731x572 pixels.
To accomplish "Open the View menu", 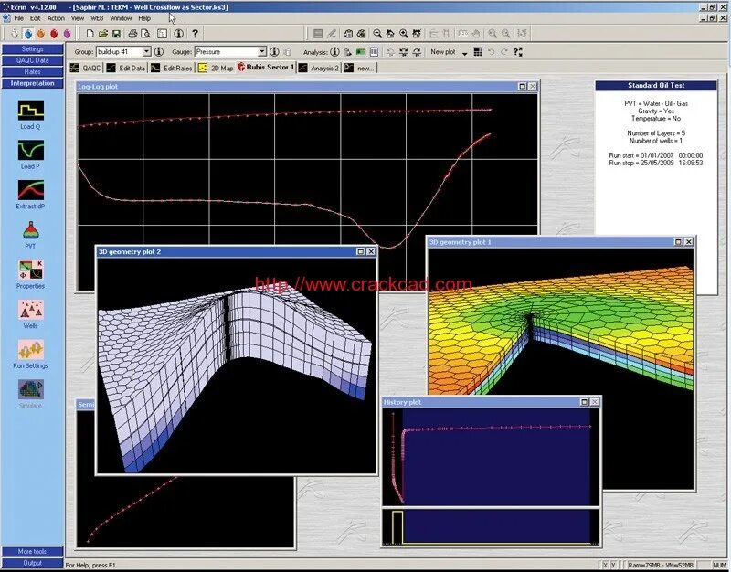I will (78, 18).
